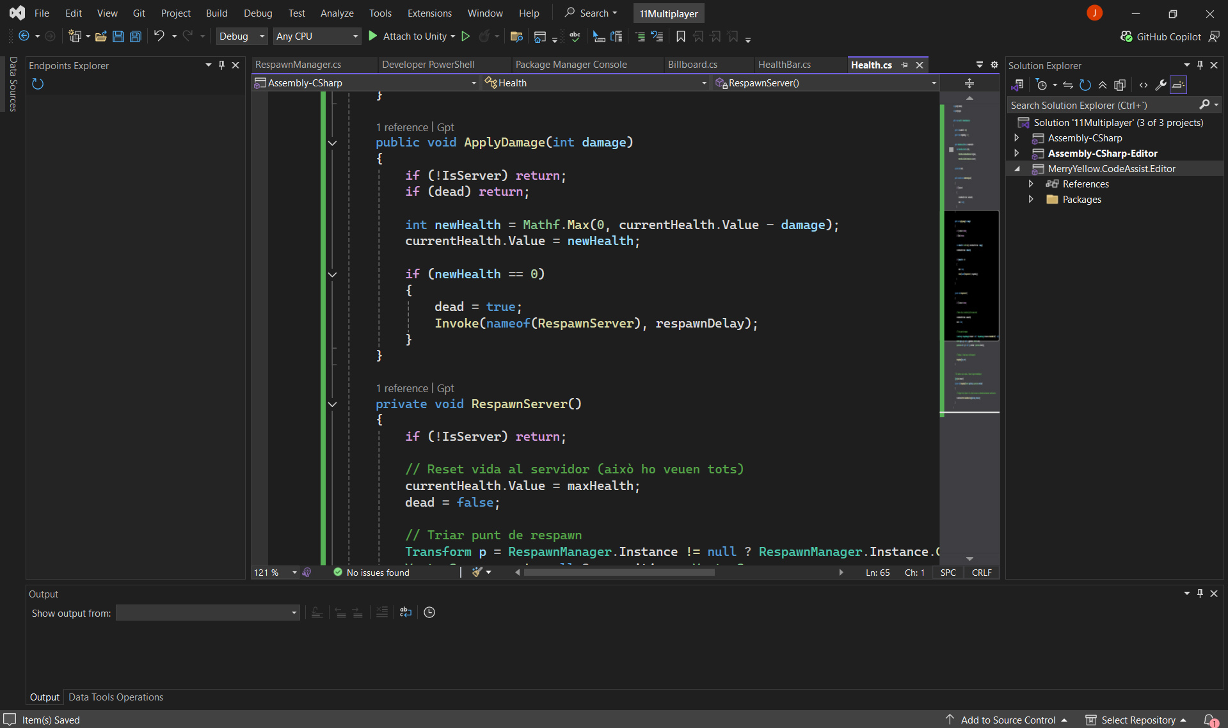Click Collapse All in Solution Explorer
Image resolution: width=1228 pixels, height=728 pixels.
[1103, 85]
